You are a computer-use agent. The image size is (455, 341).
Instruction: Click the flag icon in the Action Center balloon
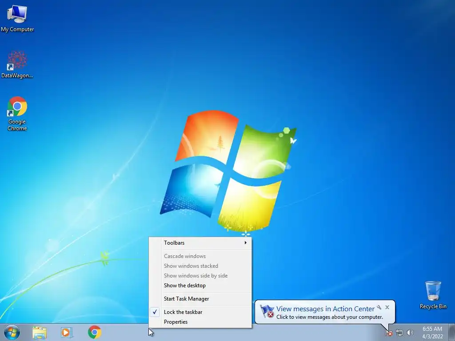267,311
